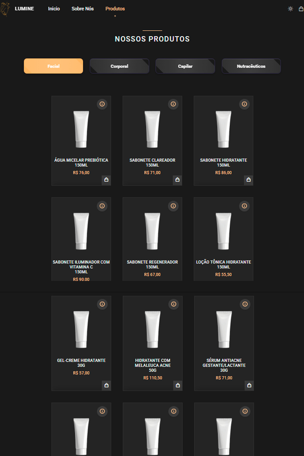The image size is (304, 456).
Task: Switch to the Capilar category
Action: [x=185, y=66]
